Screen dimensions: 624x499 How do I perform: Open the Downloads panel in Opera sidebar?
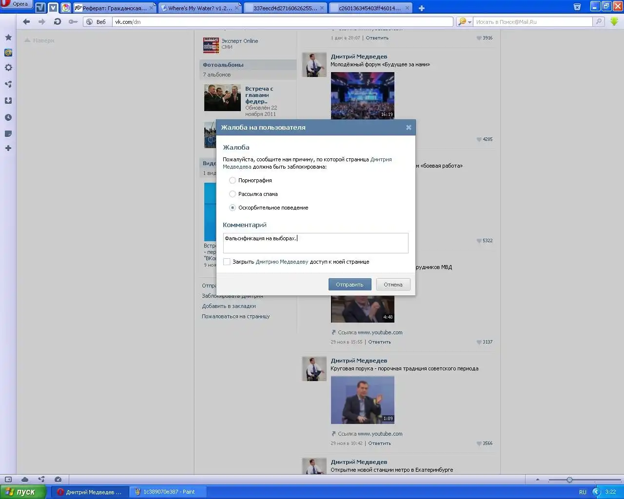8,101
